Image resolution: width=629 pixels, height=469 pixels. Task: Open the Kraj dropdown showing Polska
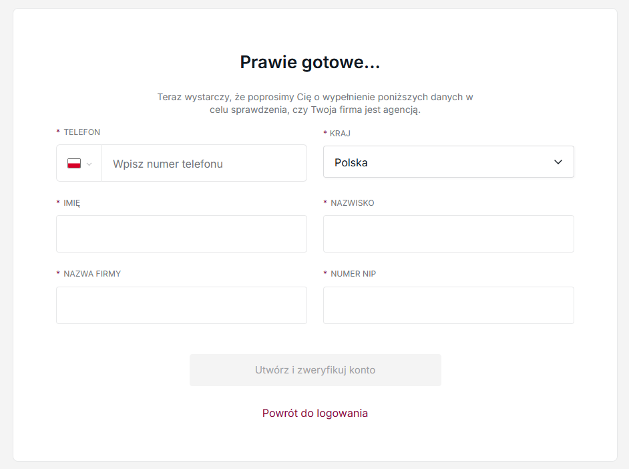[x=448, y=162]
